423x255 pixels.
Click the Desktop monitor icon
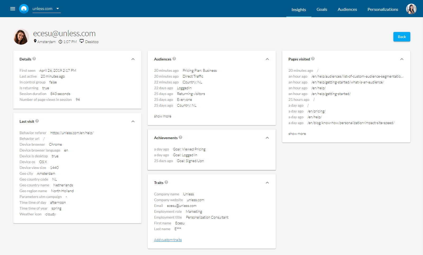click(82, 41)
